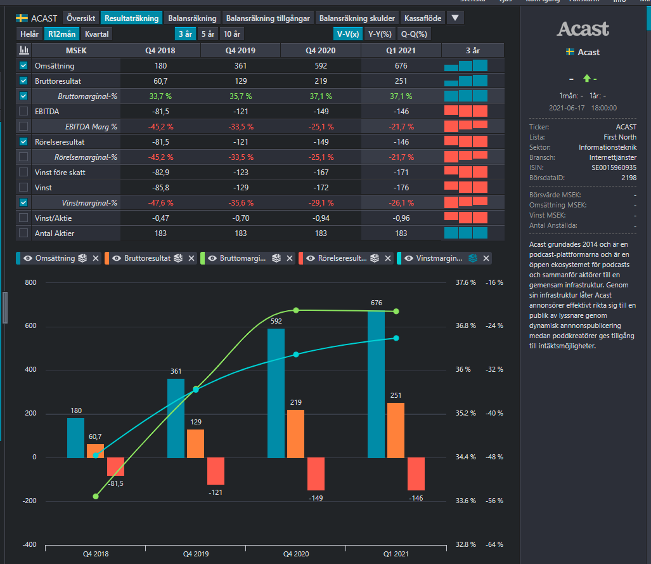This screenshot has height=564, width=651.
Task: Click the stack icon on Vinstmargin... legend chip
Action: pos(473,258)
